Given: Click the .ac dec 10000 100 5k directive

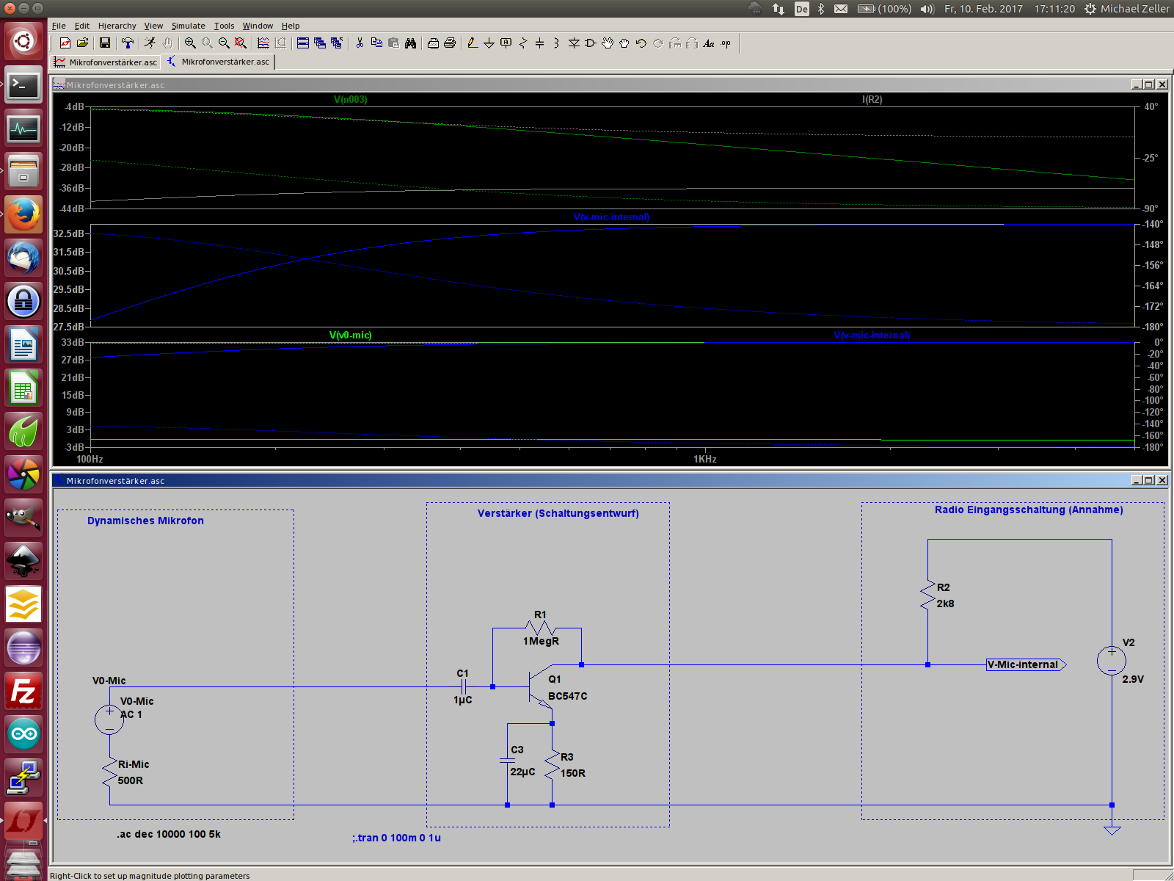Looking at the screenshot, I should coord(168,834).
